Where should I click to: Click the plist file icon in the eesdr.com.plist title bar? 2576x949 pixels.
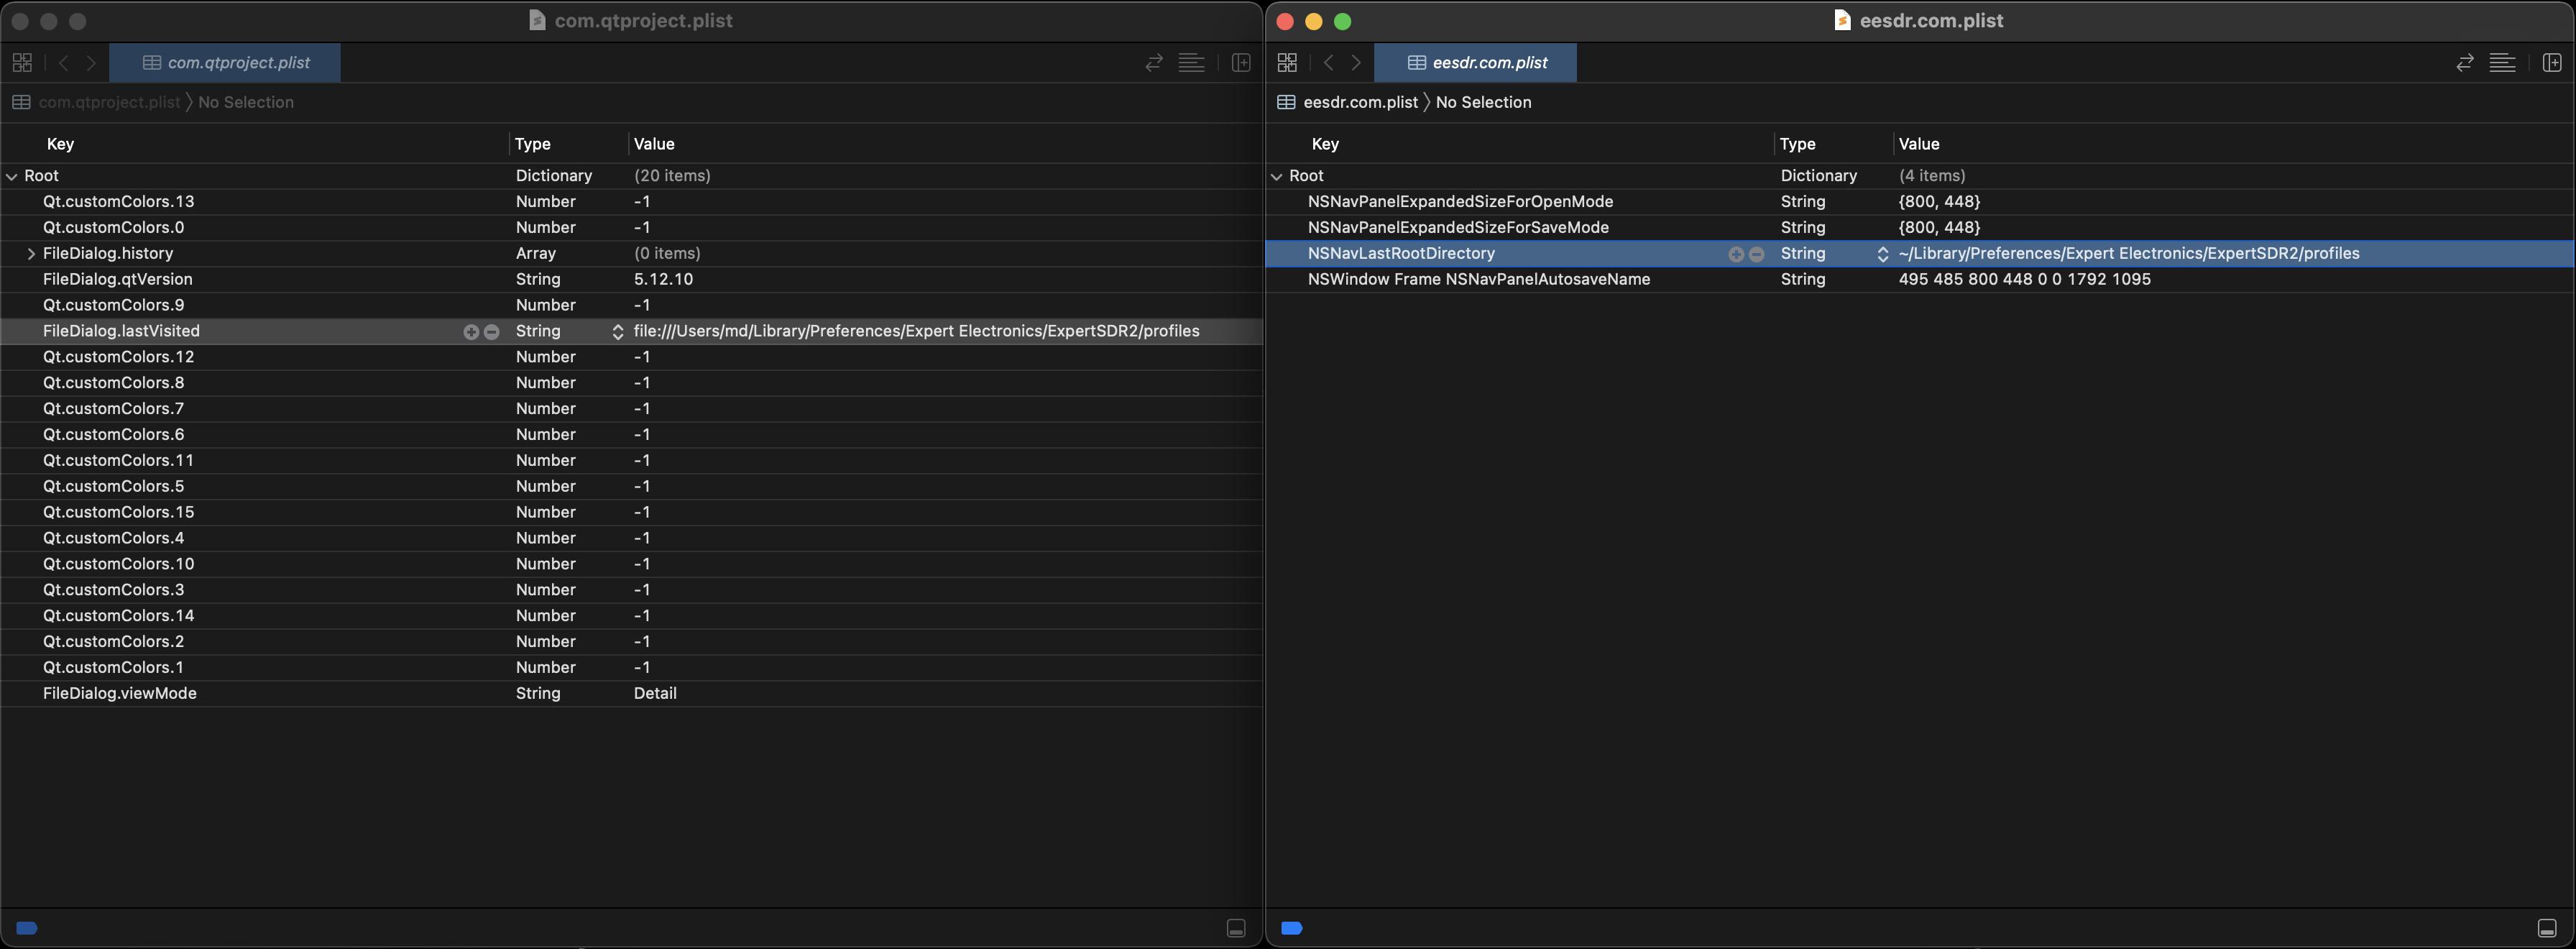click(x=1842, y=19)
